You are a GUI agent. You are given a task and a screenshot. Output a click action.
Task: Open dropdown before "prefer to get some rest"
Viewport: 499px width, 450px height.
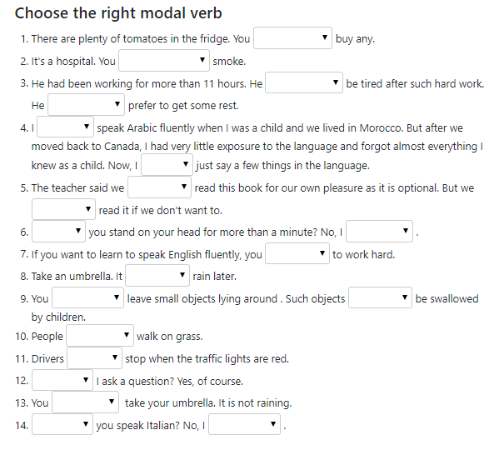point(86,105)
